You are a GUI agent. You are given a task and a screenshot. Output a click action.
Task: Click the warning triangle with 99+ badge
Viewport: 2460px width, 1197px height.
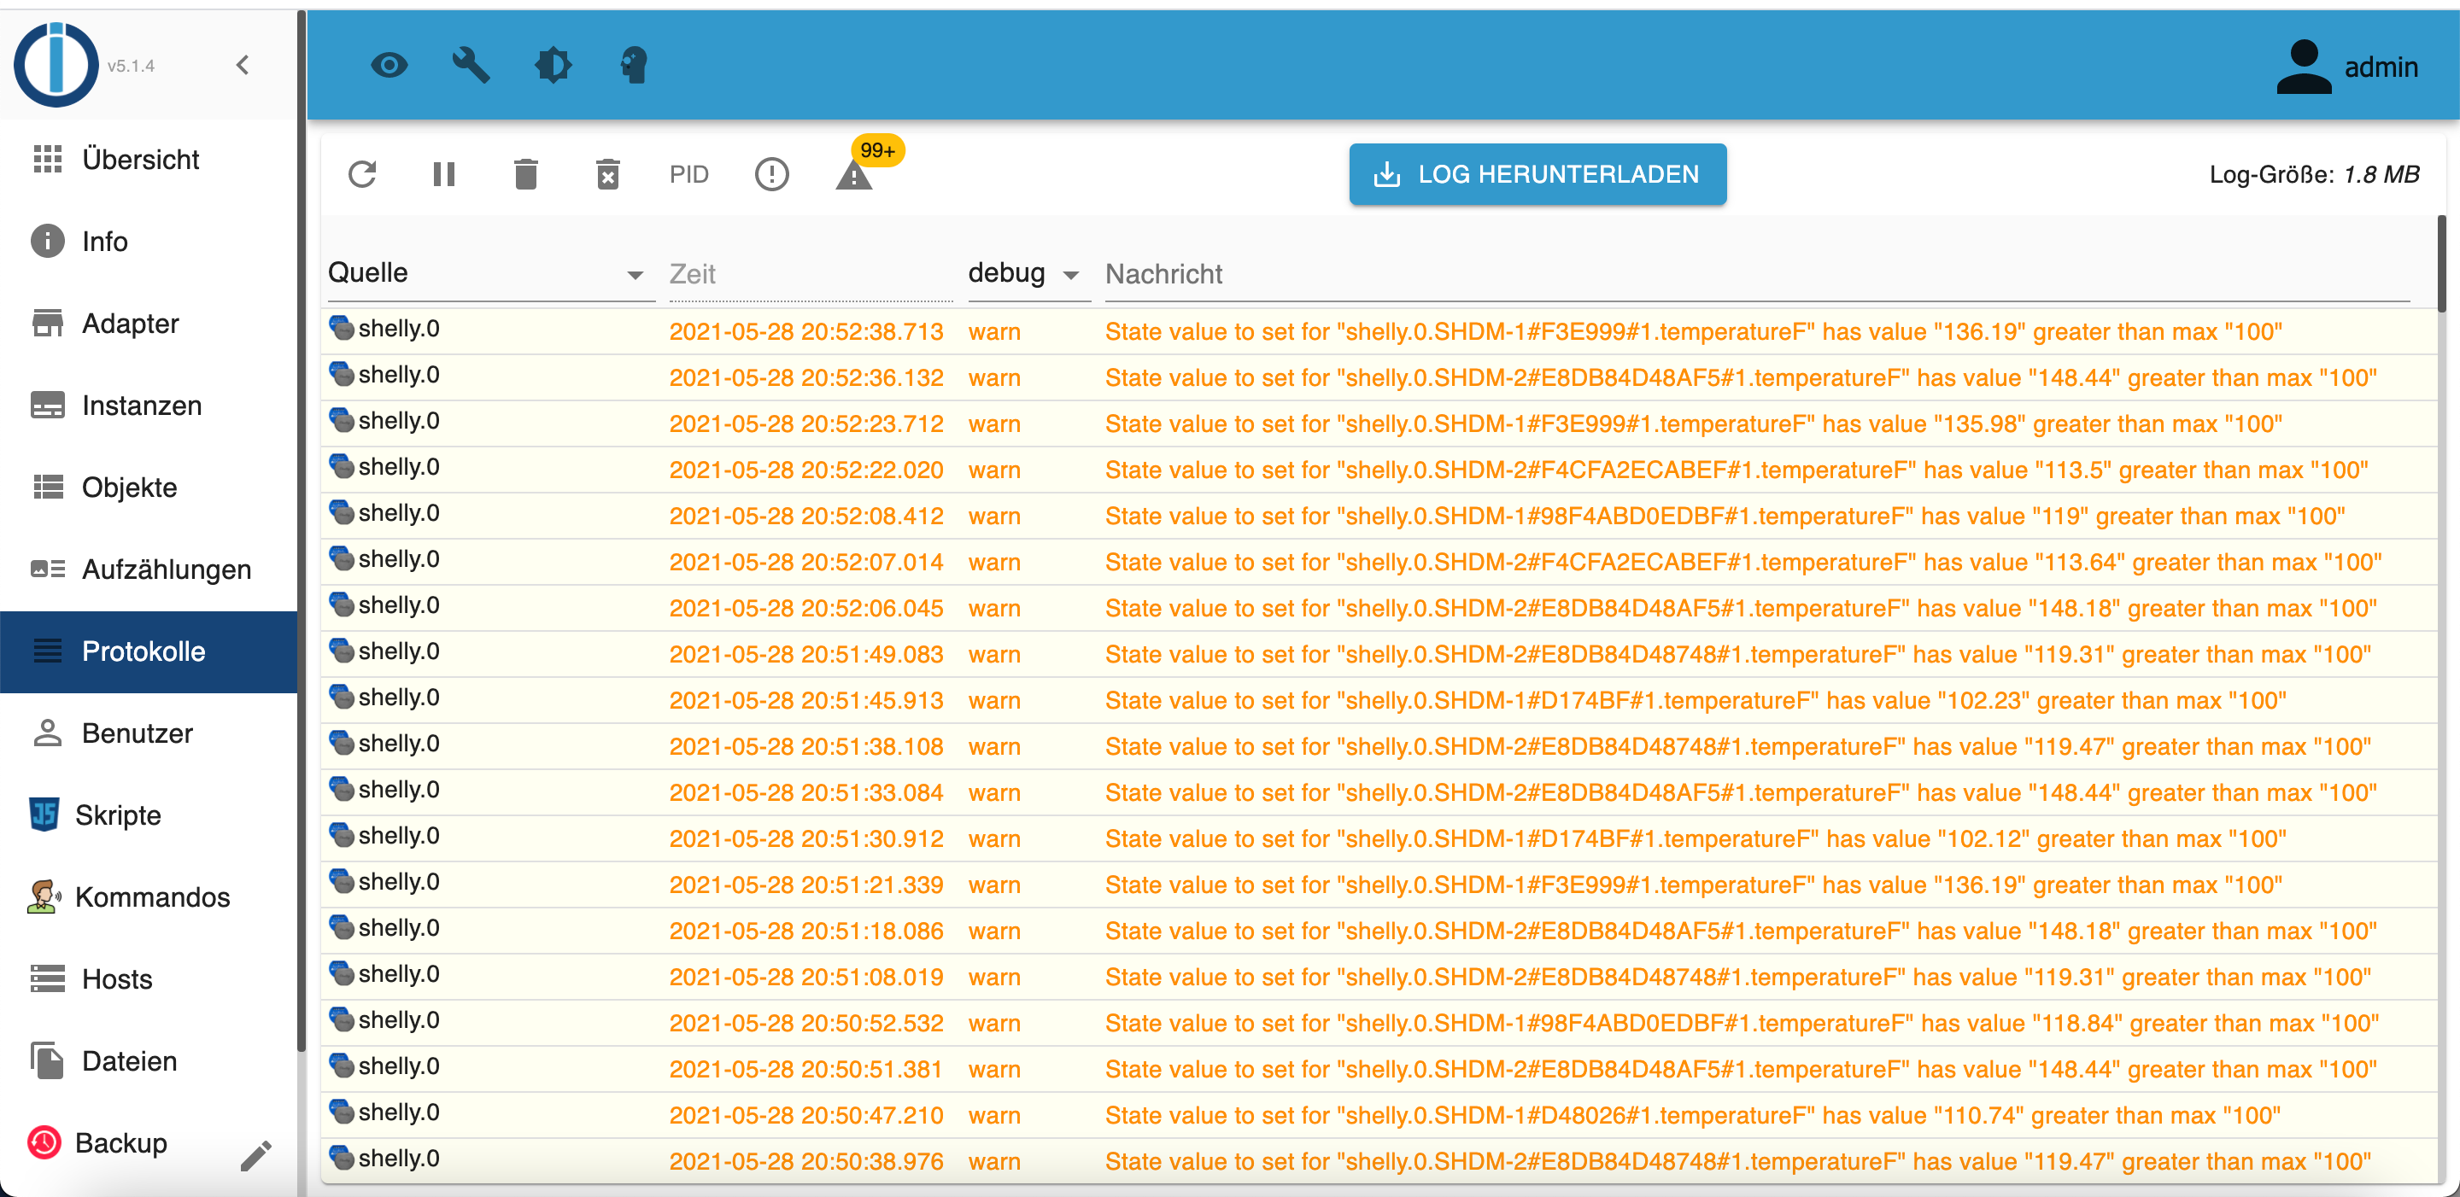click(x=854, y=175)
